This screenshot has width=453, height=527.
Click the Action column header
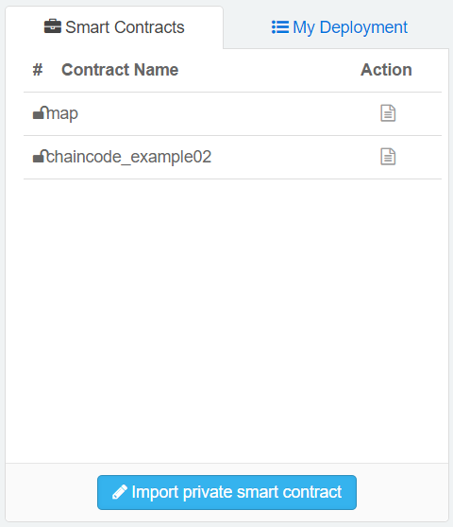386,70
